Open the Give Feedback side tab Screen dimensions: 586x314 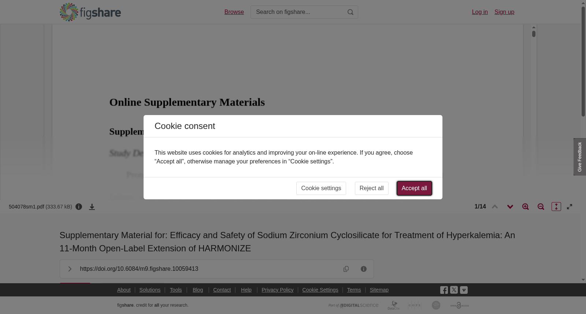tap(580, 157)
